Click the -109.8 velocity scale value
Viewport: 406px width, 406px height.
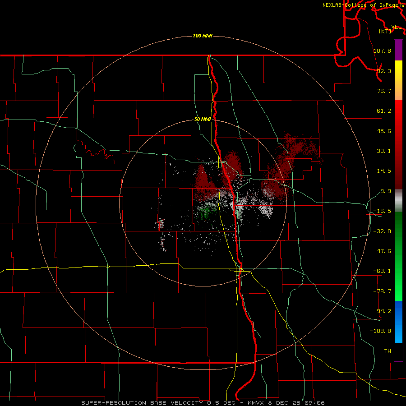[x=380, y=331]
